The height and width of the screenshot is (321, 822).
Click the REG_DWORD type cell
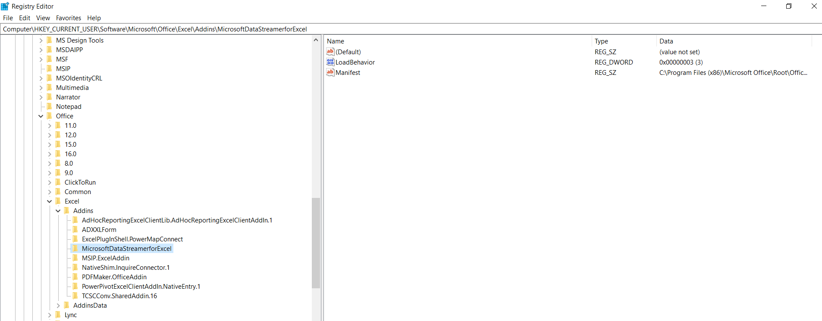pyautogui.click(x=614, y=62)
